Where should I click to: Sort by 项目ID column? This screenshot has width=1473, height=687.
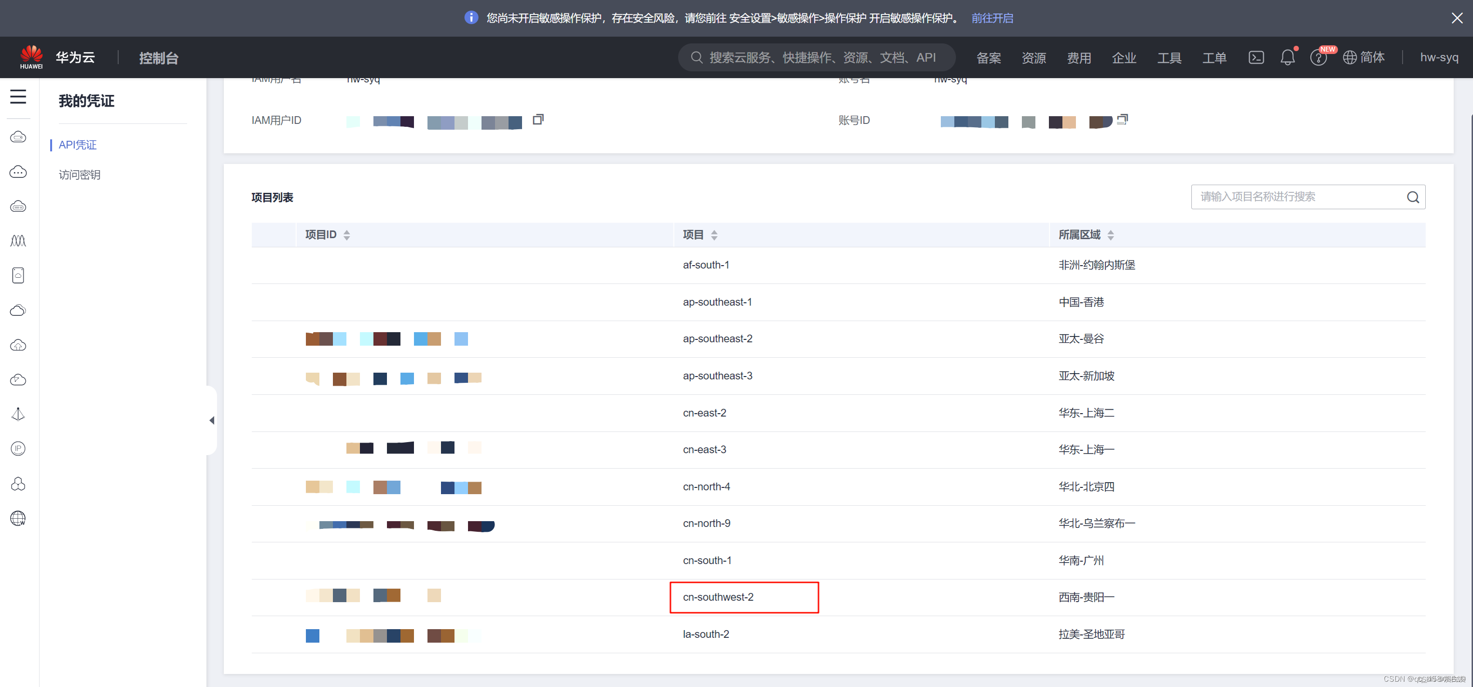(347, 235)
